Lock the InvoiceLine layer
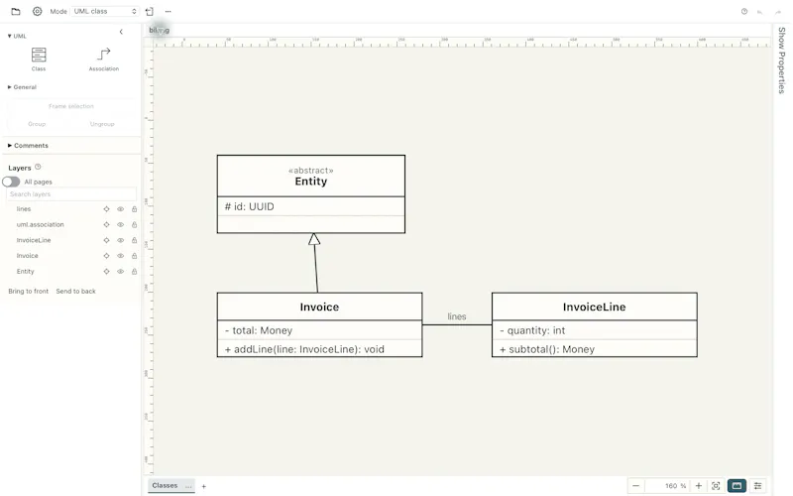Image resolution: width=793 pixels, height=496 pixels. pyautogui.click(x=134, y=240)
